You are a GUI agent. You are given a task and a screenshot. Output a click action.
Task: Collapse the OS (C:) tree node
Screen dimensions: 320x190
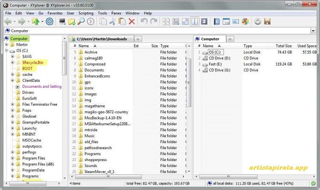click(x=6, y=50)
